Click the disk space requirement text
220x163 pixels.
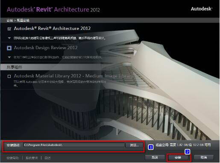183,145
